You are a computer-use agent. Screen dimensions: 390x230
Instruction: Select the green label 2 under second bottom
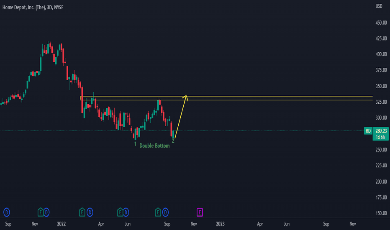point(173,141)
